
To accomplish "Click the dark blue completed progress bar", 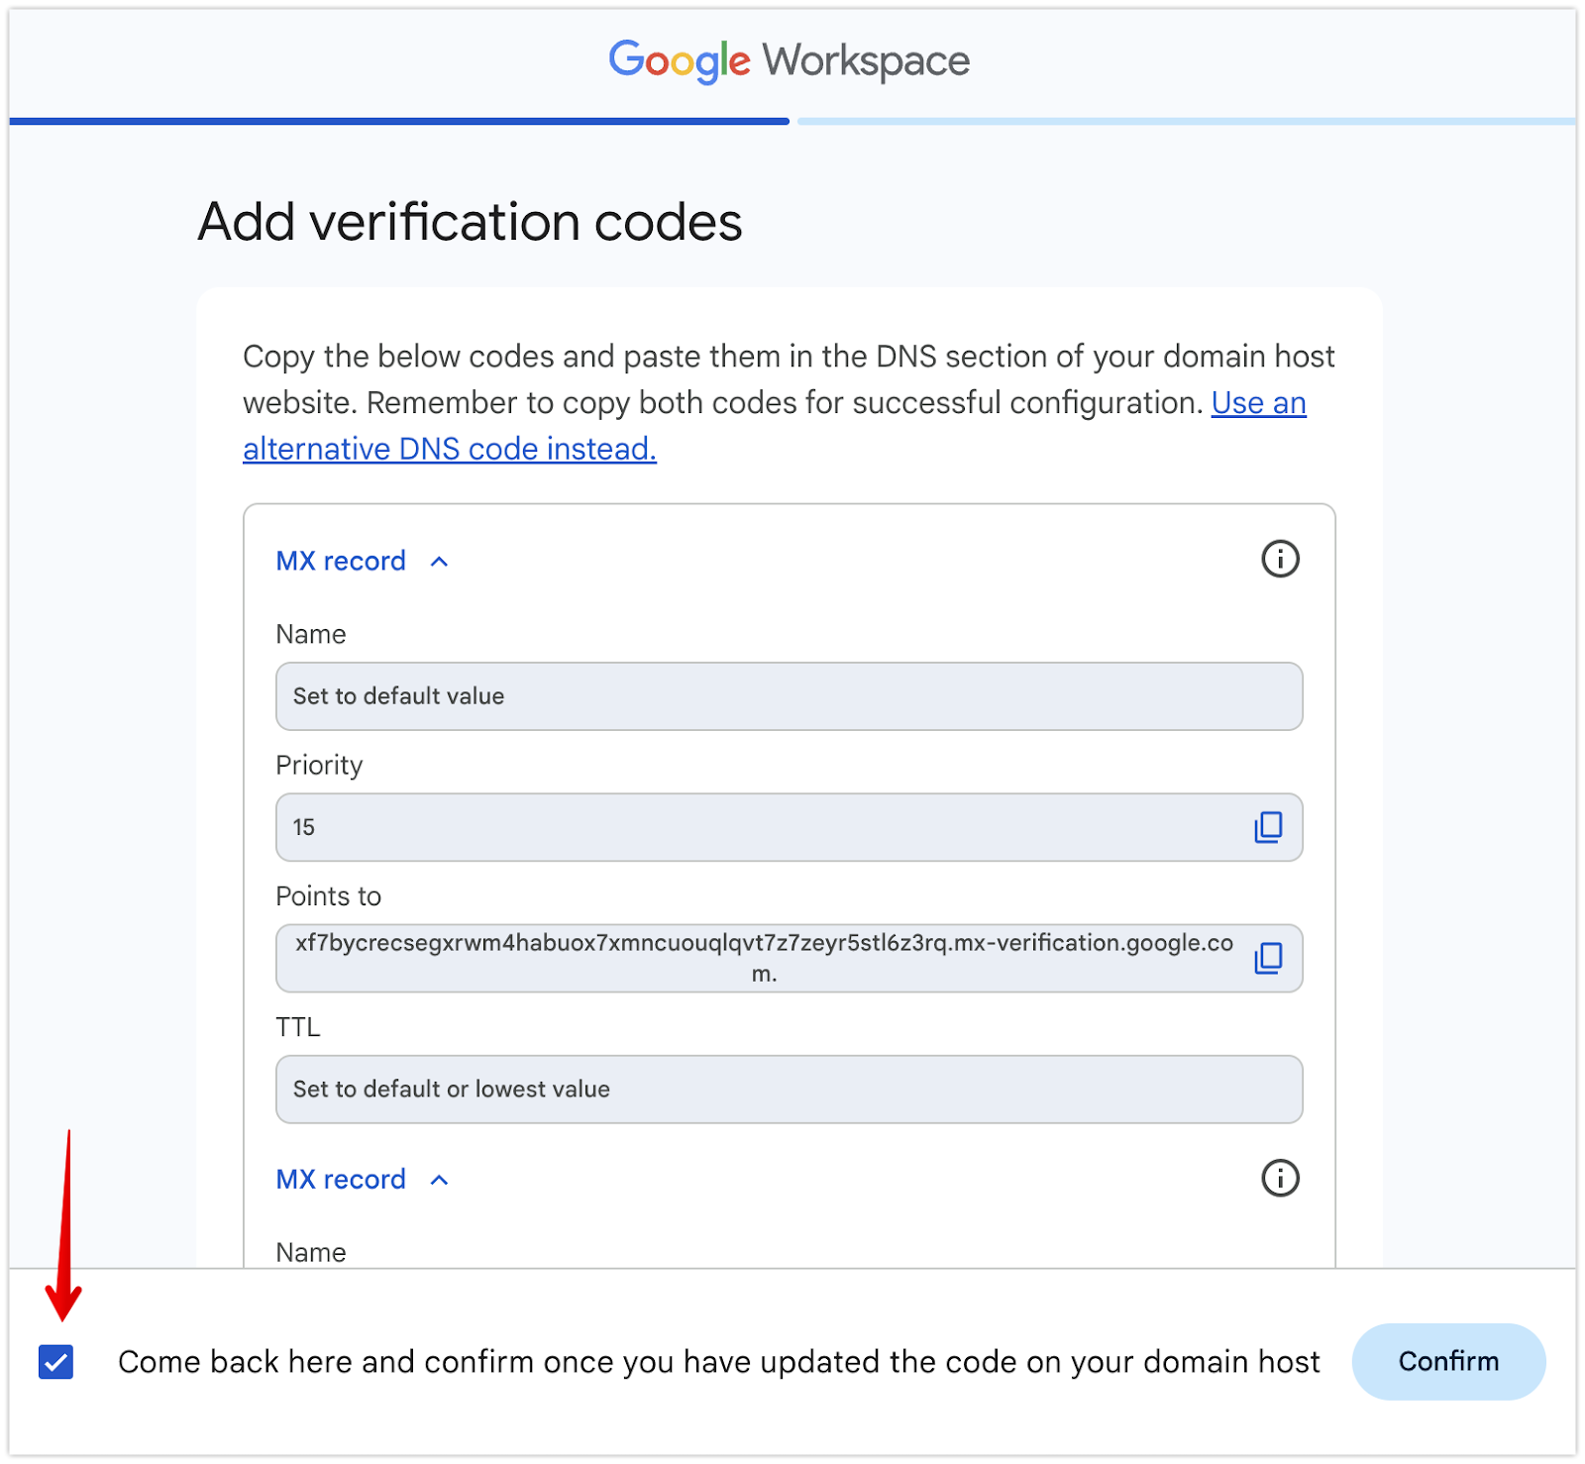I will 398,121.
